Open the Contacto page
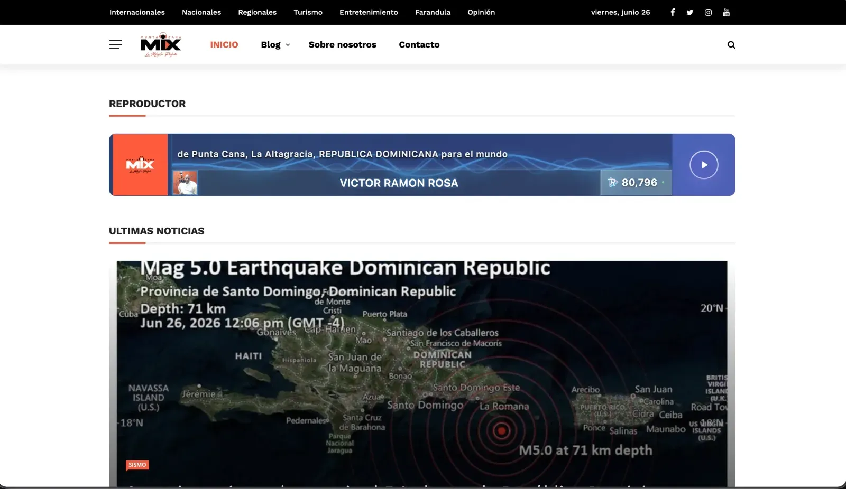846x489 pixels. [x=419, y=45]
